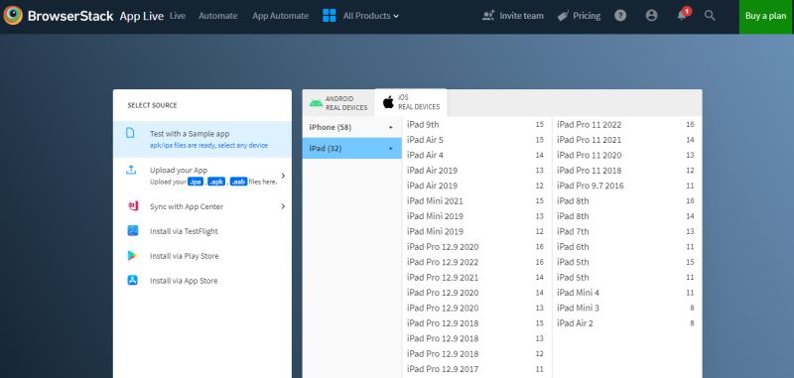The image size is (794, 378).
Task: Click the Apple logo icon
Action: (388, 102)
